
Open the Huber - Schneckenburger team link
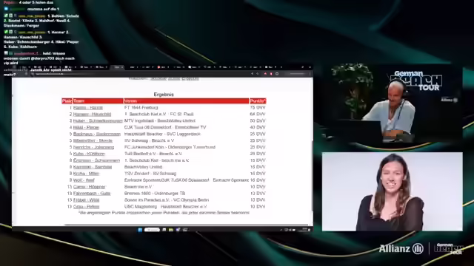(x=98, y=121)
